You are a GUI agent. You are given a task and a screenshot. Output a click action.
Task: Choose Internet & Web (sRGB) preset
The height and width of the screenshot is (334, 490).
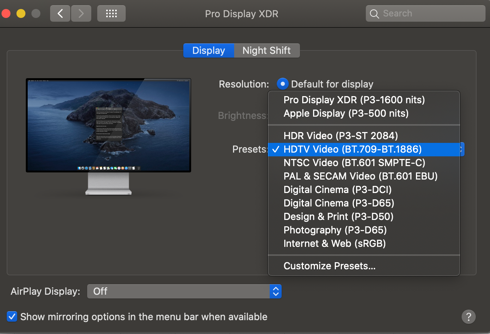tap(364, 243)
